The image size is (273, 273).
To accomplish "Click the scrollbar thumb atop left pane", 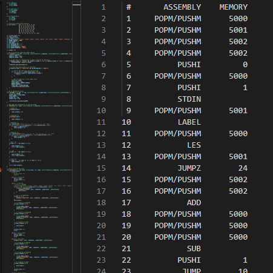I will point(76,4).
